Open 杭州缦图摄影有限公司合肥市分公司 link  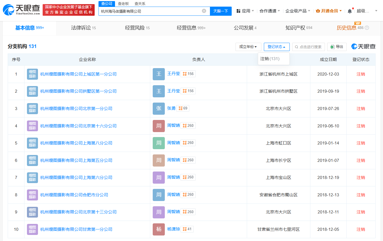[x=74, y=195]
